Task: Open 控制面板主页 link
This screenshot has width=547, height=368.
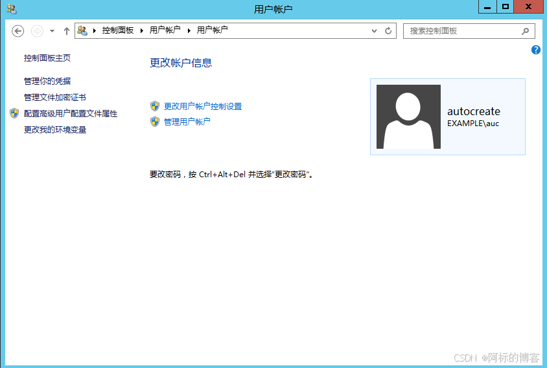Action: [47, 58]
